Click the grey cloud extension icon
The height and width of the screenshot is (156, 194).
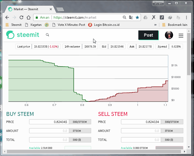point(170,17)
